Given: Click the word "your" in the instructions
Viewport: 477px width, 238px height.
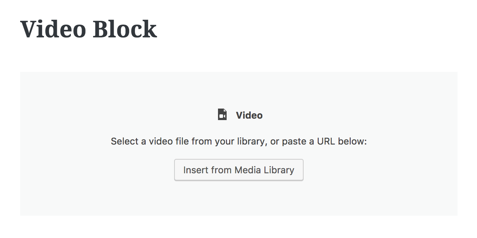Looking at the screenshot, I should 225,142.
